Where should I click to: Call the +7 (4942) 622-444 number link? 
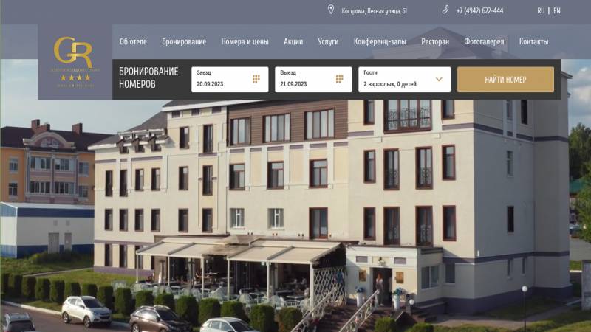[x=479, y=10]
